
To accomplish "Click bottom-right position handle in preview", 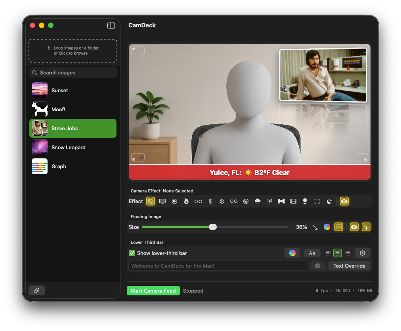I will [361, 158].
